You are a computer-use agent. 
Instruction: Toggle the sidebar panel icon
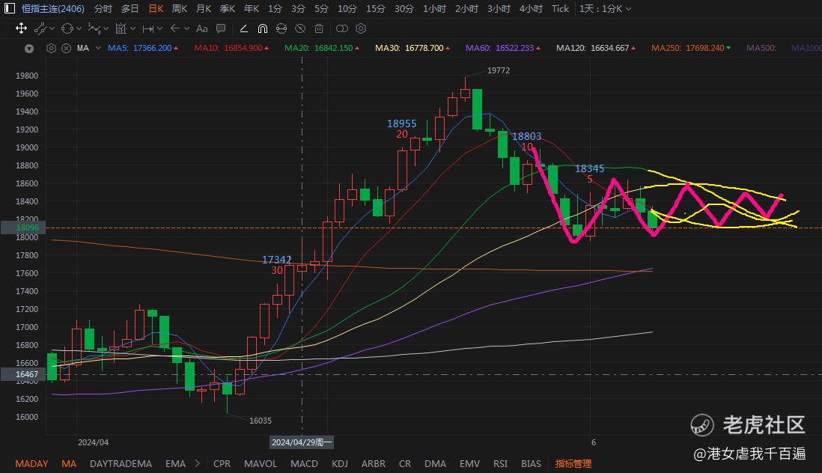click(x=10, y=8)
